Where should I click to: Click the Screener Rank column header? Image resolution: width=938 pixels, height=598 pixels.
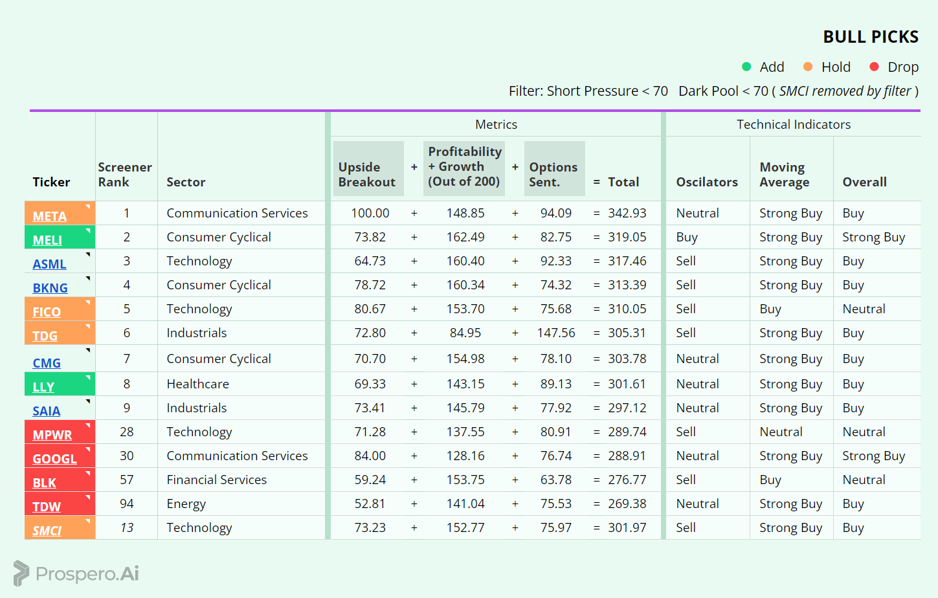tap(125, 175)
